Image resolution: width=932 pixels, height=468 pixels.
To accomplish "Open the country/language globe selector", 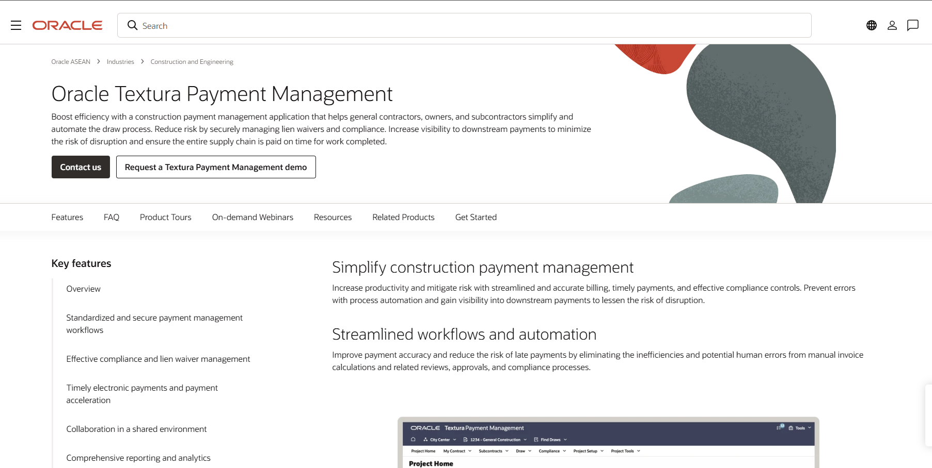I will [x=872, y=25].
